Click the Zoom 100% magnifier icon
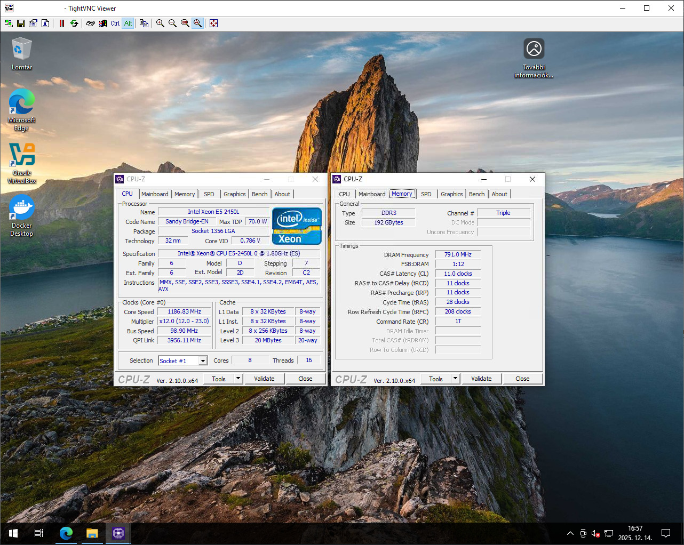This screenshot has height=545, width=684. pyautogui.click(x=185, y=23)
